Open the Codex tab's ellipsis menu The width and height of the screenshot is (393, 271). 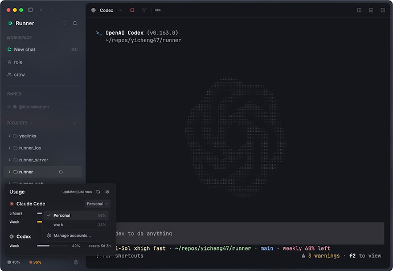121,10
